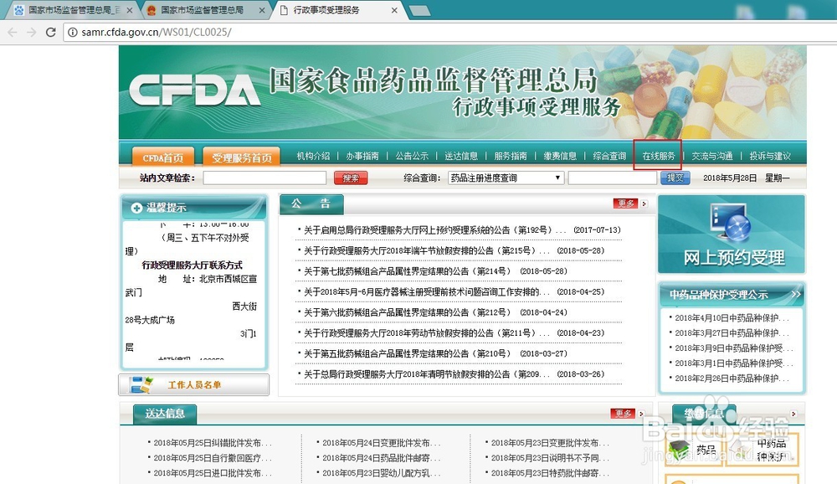Open 2018年05月23日婴幼儿配方乳 entry
This screenshot has width=837, height=484.
381,473
